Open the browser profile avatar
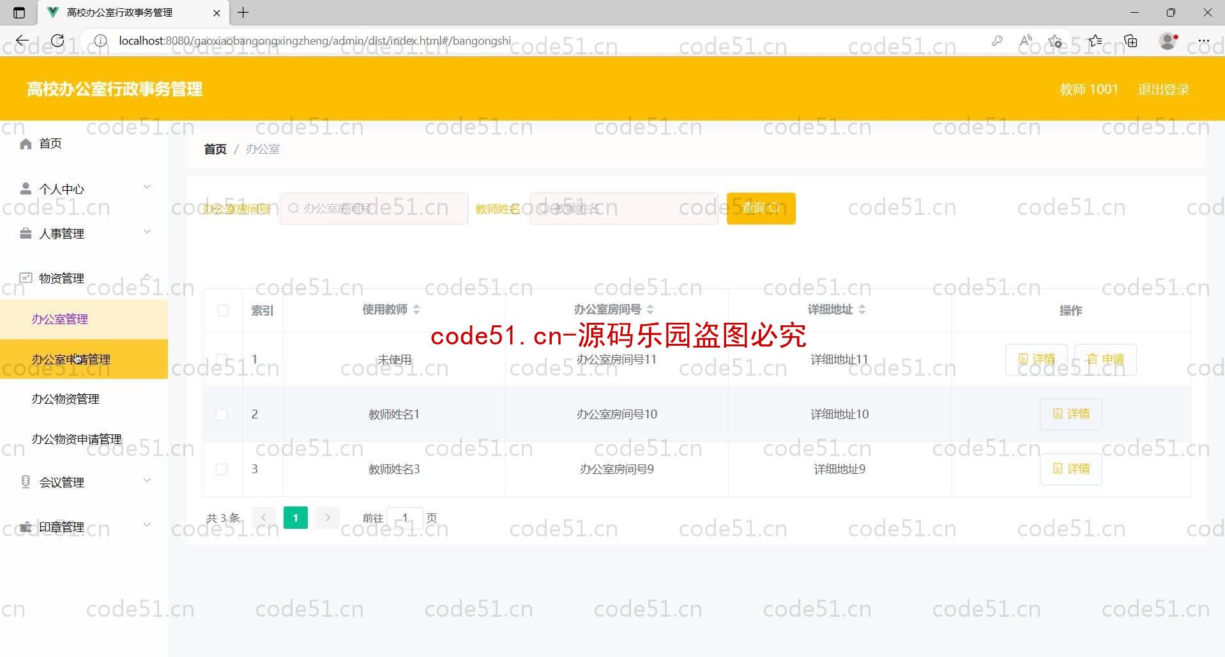This screenshot has height=657, width=1225. coord(1168,41)
